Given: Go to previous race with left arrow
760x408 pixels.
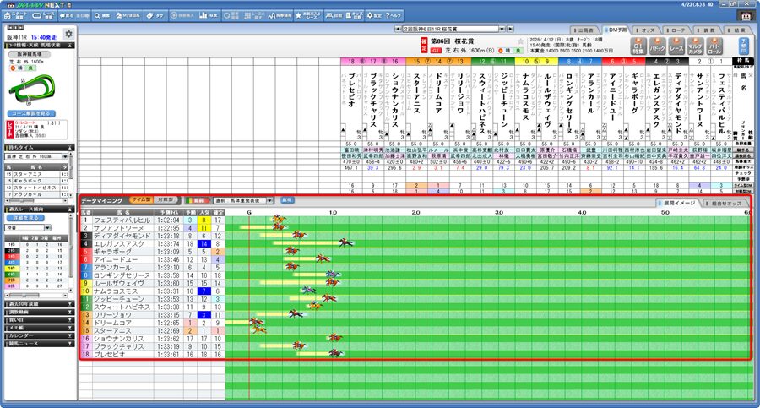Looking at the screenshot, I should point(398,29).
